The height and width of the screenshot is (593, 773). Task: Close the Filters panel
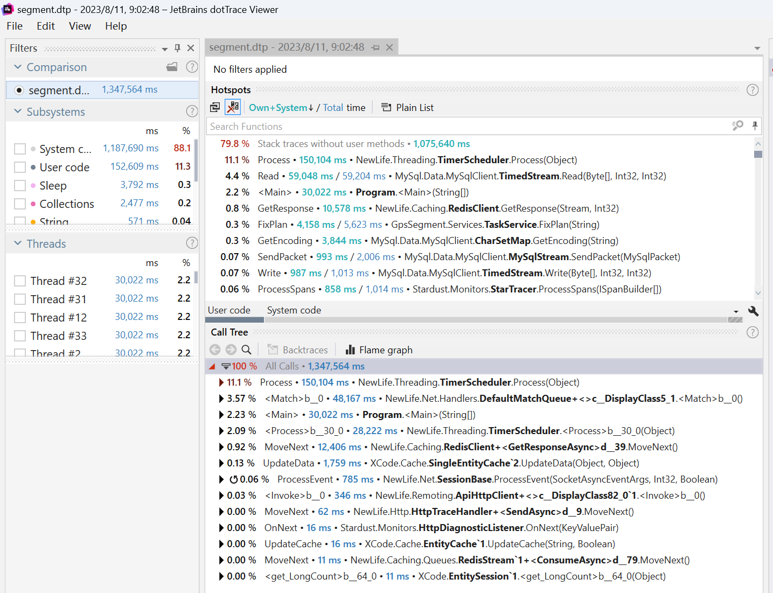point(191,48)
